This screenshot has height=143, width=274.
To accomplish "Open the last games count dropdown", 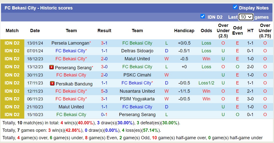I will (246, 17).
